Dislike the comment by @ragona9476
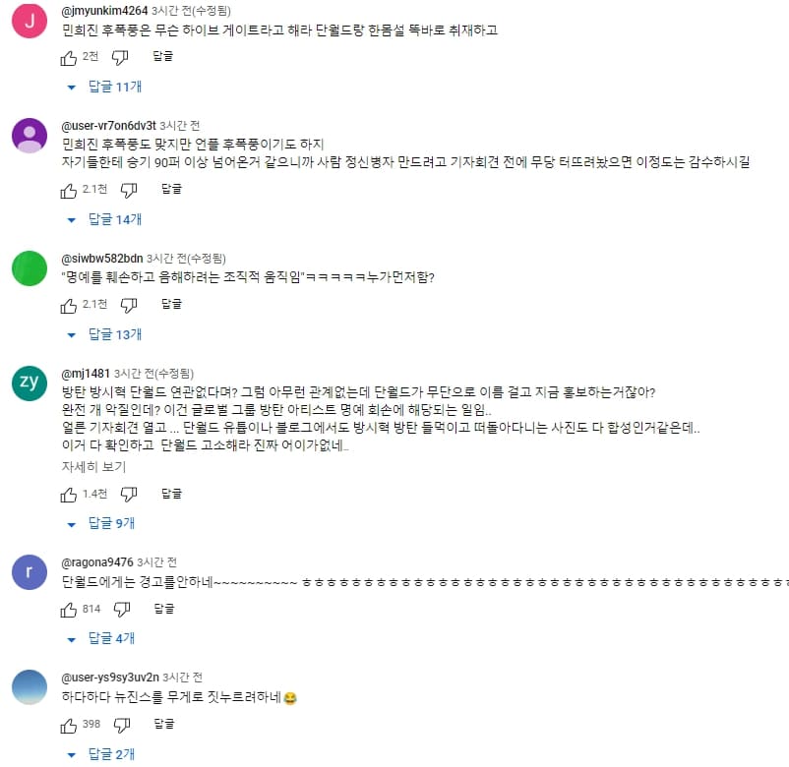 (x=122, y=610)
